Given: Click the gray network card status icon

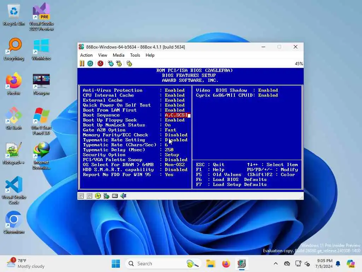Looking at the screenshot, I should (115, 196).
